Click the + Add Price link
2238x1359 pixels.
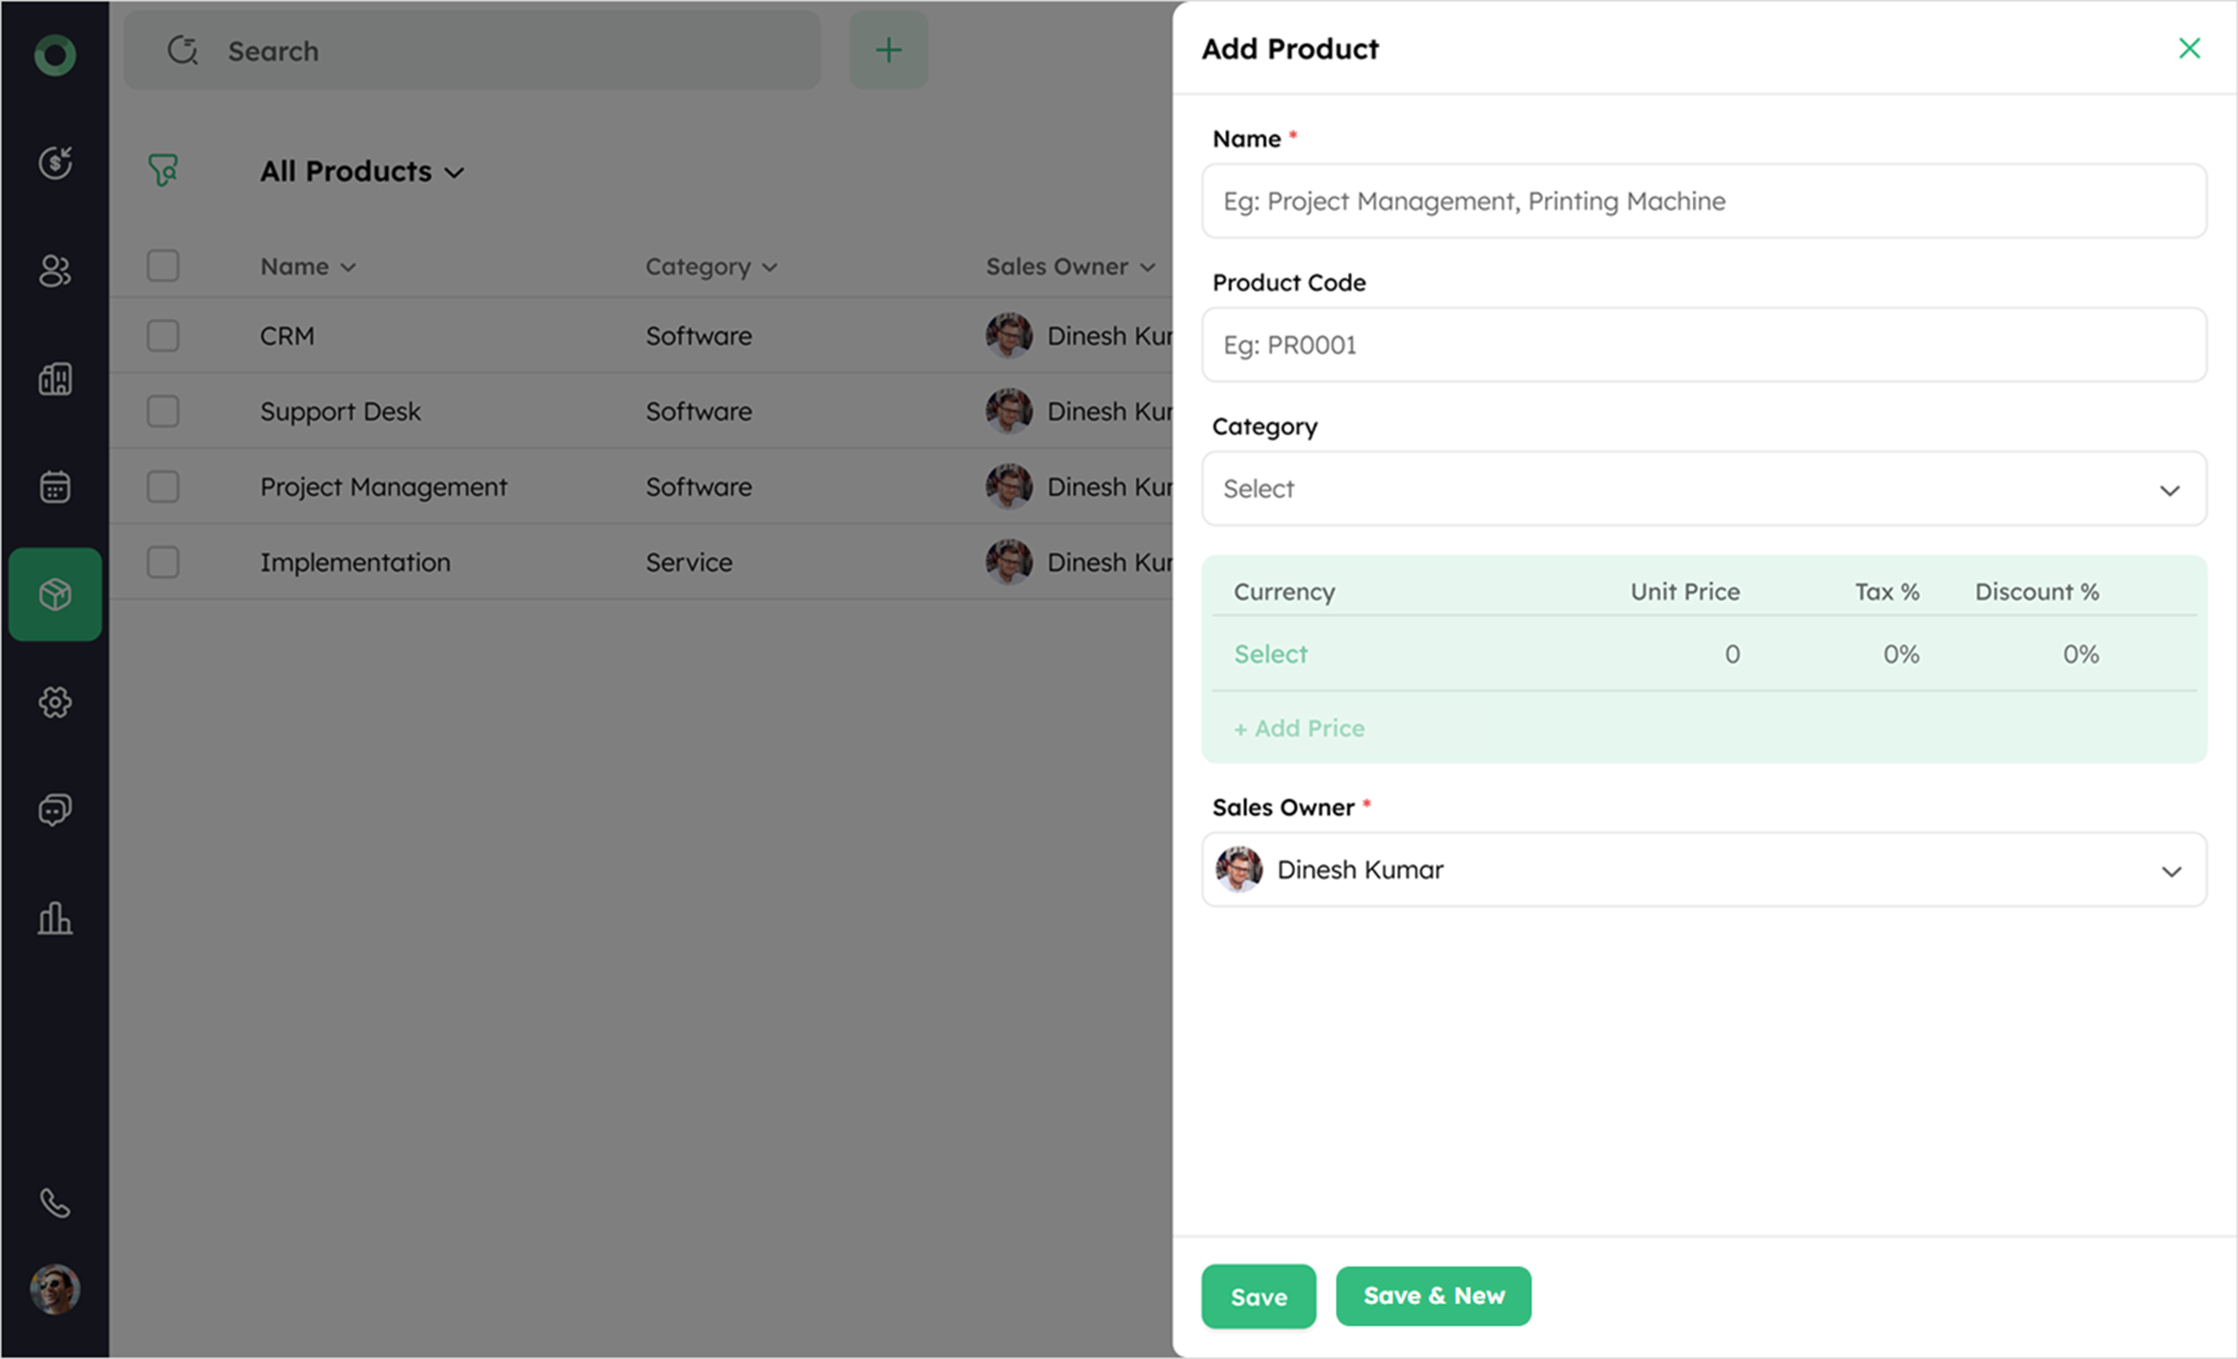point(1299,728)
